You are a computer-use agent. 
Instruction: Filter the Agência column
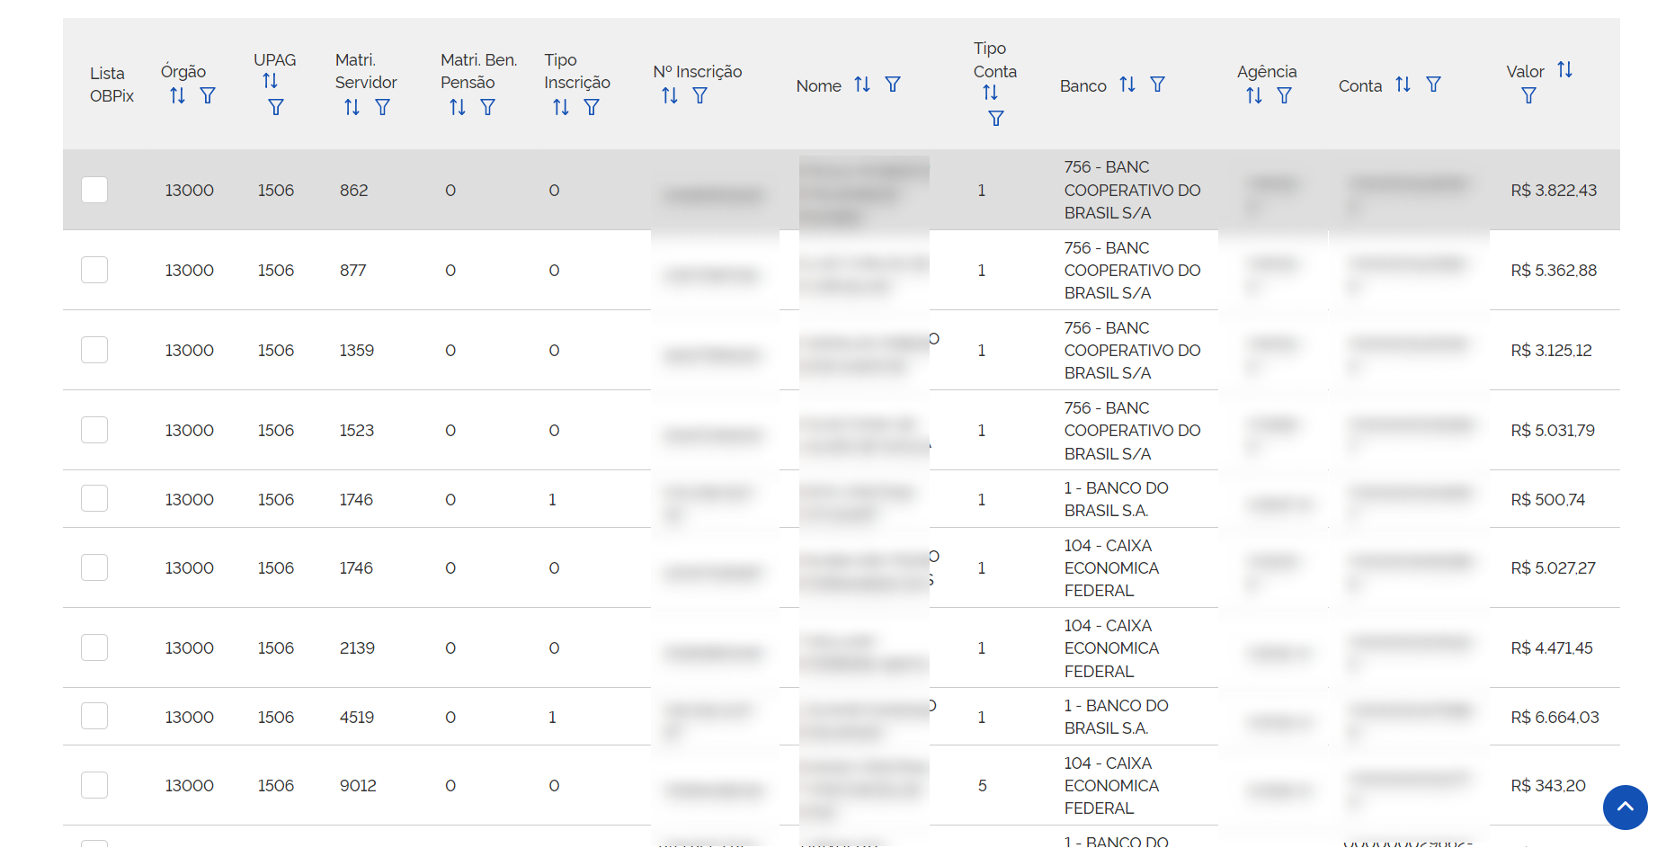[x=1284, y=95]
